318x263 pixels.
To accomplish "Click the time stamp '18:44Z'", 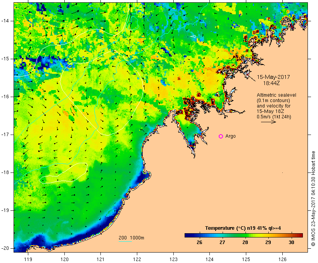I will pos(271,83).
